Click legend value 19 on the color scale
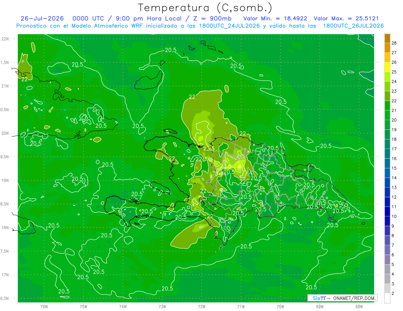 pyautogui.click(x=394, y=129)
